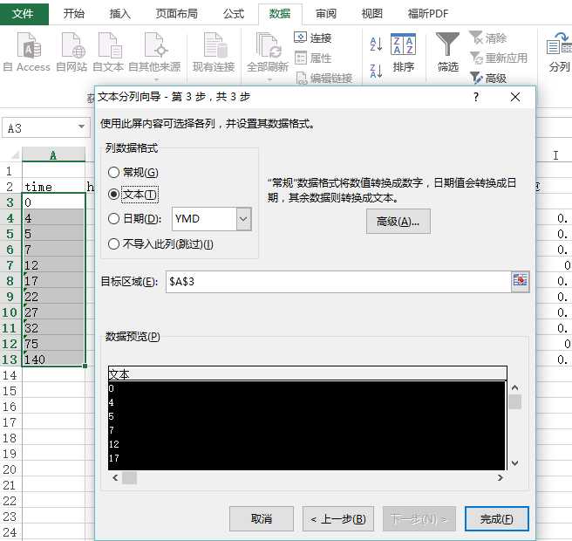The height and width of the screenshot is (541, 572).
Task: Toggle the Filter (筛选) funnel icon
Action: (x=447, y=45)
